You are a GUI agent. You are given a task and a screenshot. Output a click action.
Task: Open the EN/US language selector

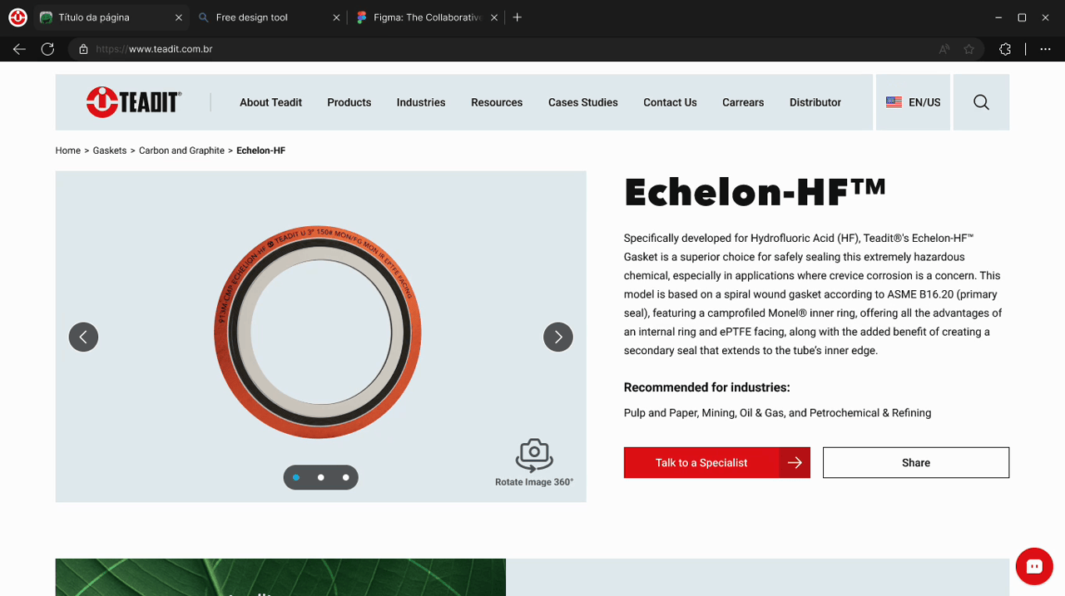[x=913, y=102]
